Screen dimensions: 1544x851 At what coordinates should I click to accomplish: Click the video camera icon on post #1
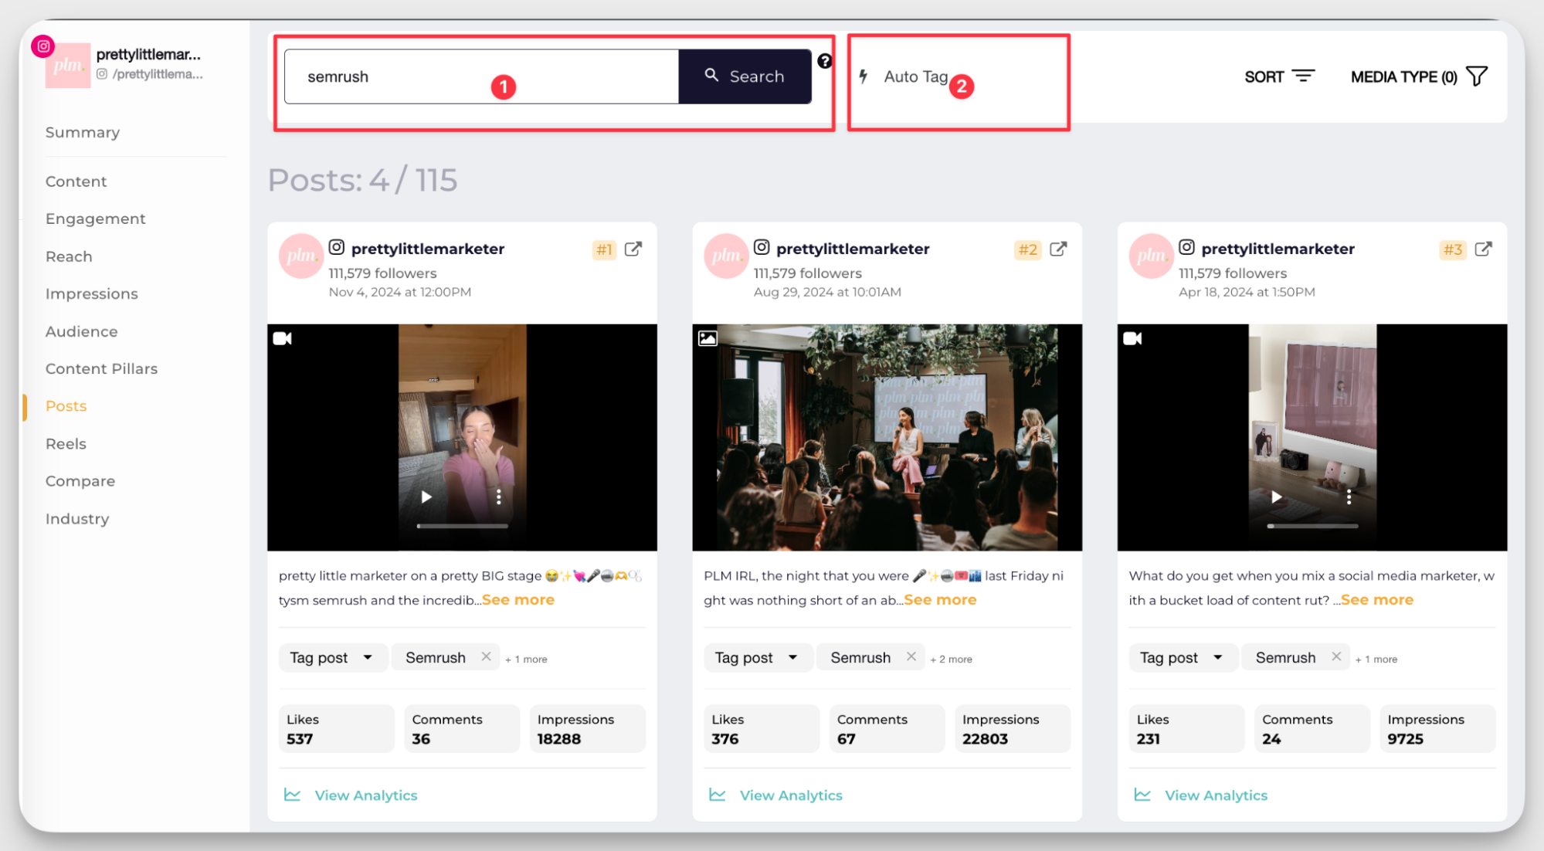[x=283, y=338]
